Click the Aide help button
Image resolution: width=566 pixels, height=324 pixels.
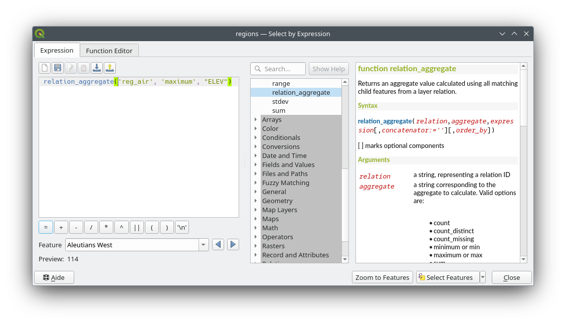(x=54, y=277)
